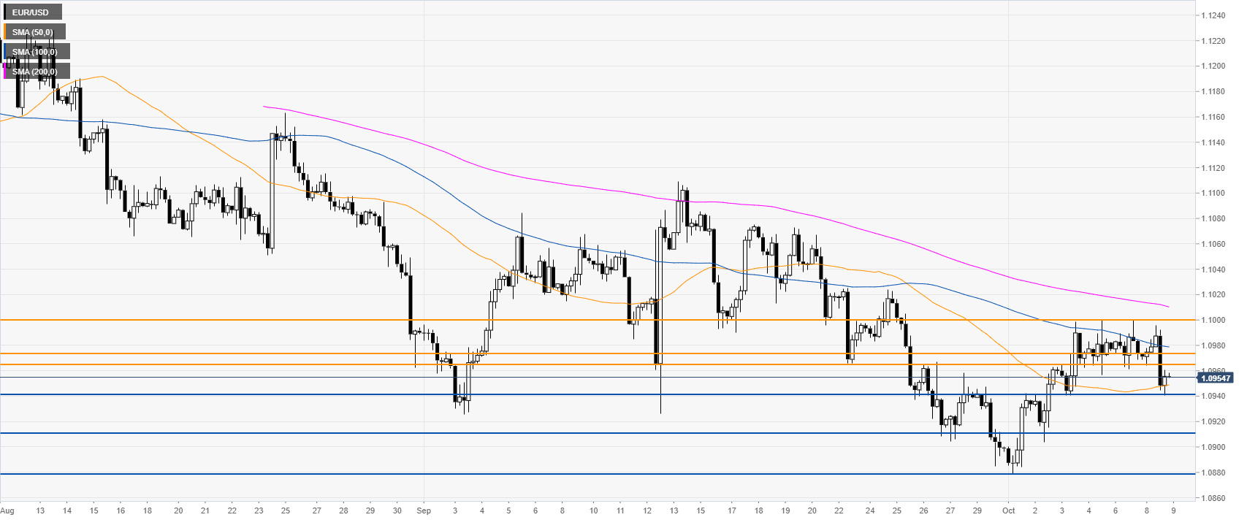This screenshot has height=520, width=1247.
Task: Click the 1.1200 value on price axis
Action: click(x=1213, y=66)
